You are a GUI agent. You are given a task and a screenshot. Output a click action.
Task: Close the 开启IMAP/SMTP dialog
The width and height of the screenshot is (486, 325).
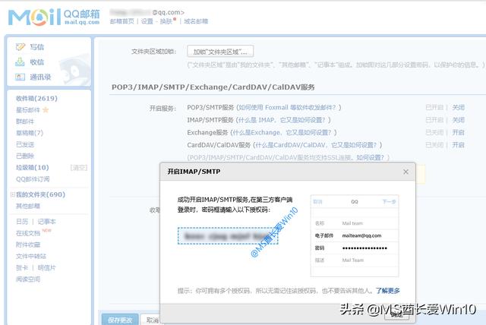[x=406, y=172]
